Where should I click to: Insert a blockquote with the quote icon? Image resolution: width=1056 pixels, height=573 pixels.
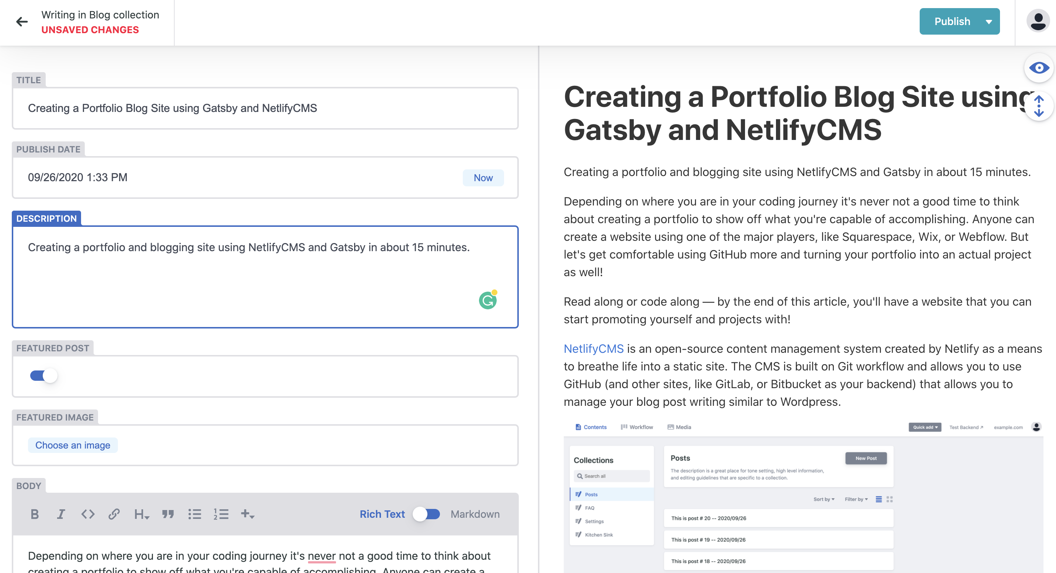pyautogui.click(x=168, y=514)
